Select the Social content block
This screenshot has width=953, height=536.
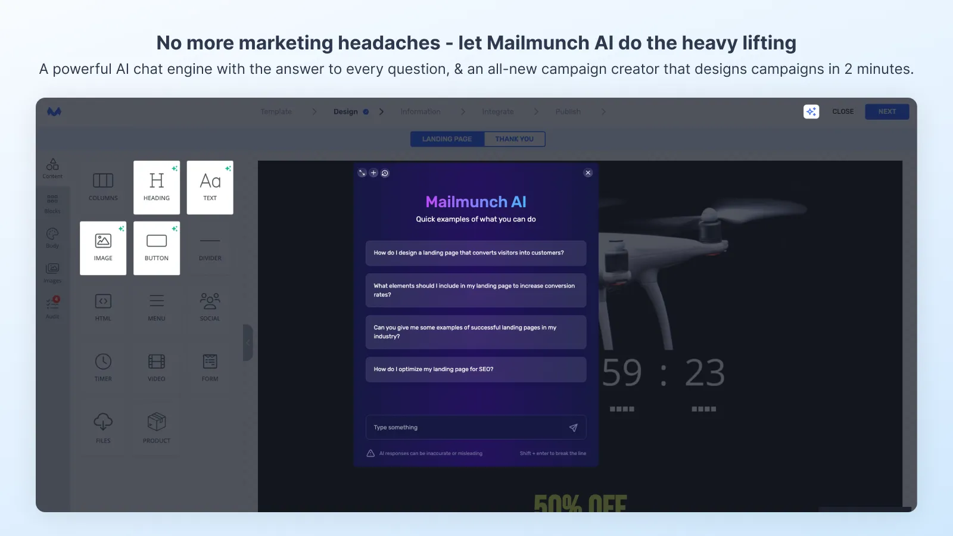(x=210, y=308)
